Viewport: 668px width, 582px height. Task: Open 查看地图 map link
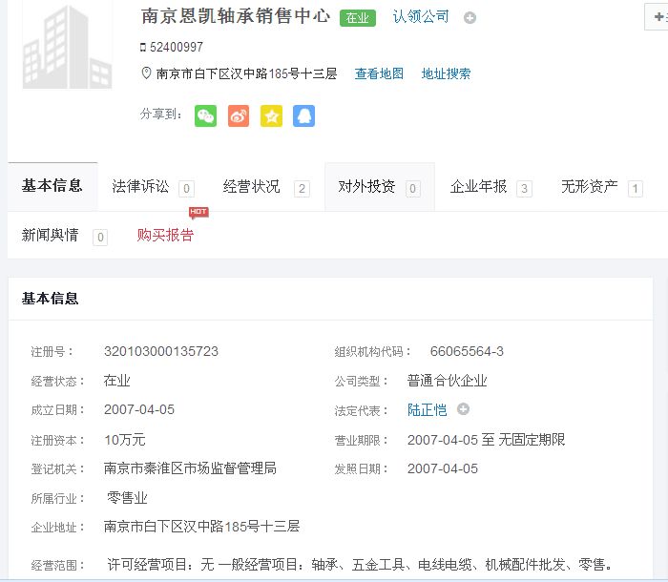[x=379, y=73]
